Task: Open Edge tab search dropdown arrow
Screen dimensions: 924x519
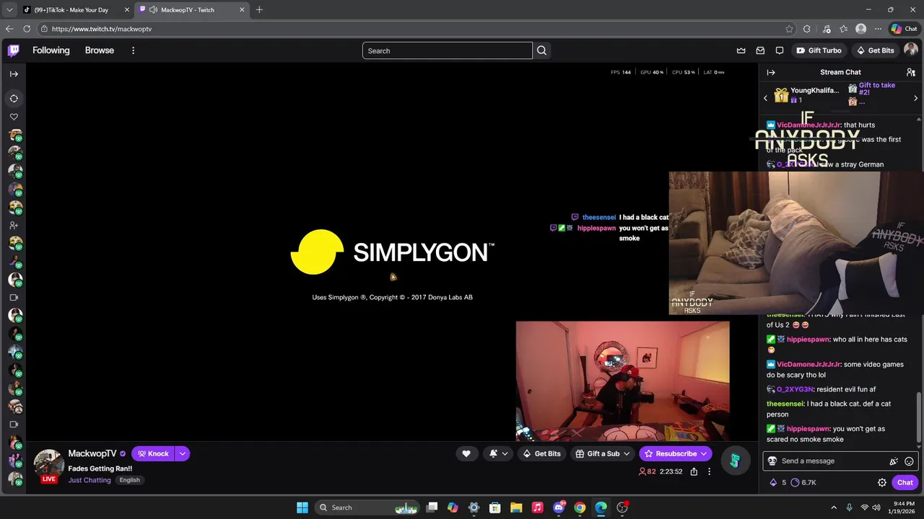Action: point(9,10)
